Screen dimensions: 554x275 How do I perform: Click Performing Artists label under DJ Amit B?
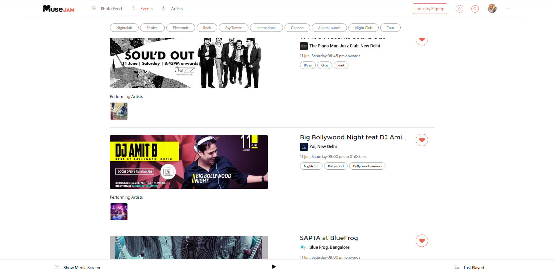pos(126,197)
